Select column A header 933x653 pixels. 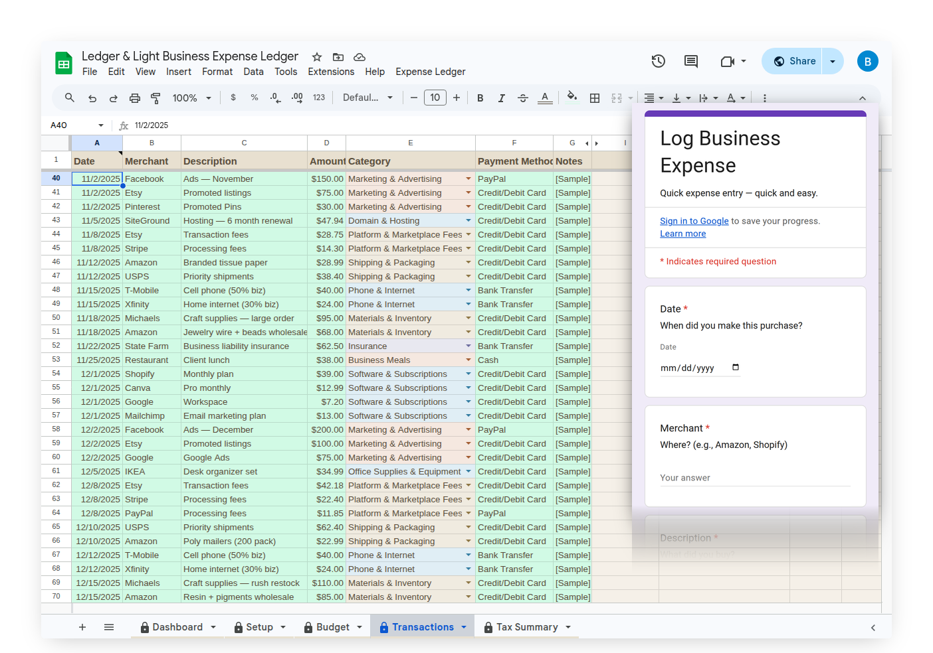click(97, 143)
